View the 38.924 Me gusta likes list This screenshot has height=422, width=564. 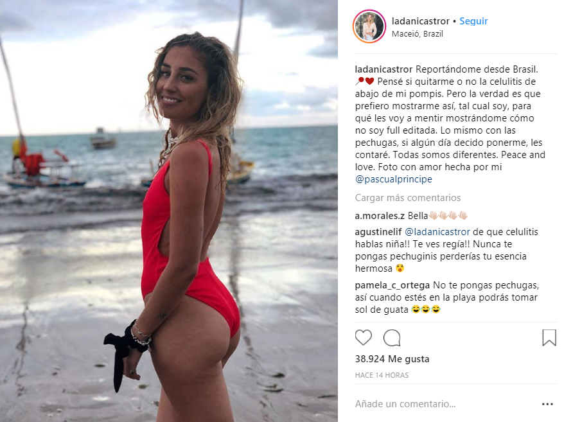click(392, 359)
